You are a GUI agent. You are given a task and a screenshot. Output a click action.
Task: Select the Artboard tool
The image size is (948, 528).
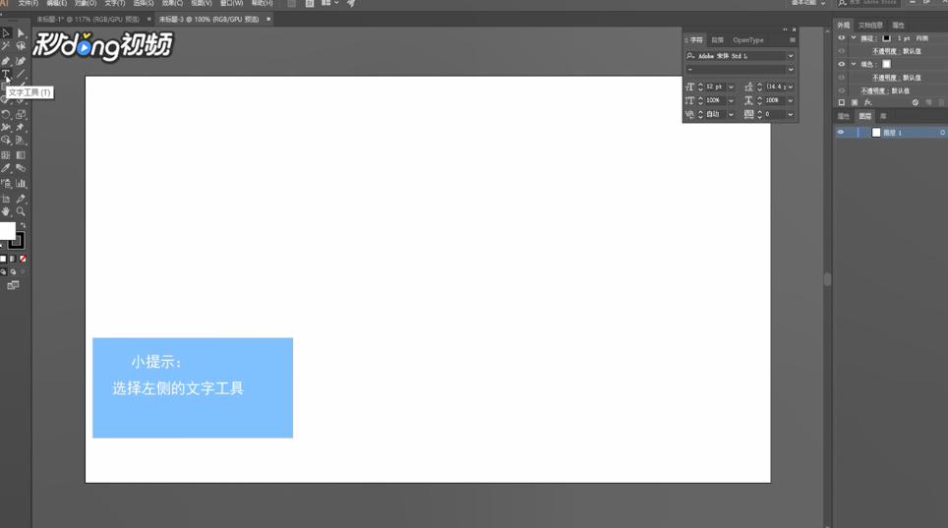click(6, 199)
